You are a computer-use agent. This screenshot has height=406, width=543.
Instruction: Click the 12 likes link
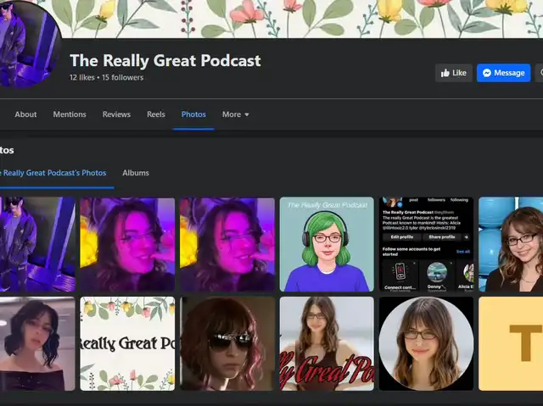point(82,78)
